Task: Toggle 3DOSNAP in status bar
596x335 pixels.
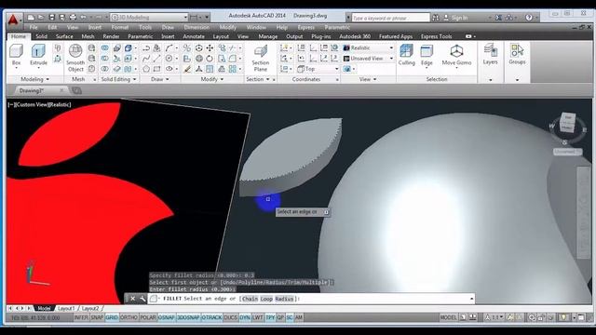Action: (x=188, y=317)
